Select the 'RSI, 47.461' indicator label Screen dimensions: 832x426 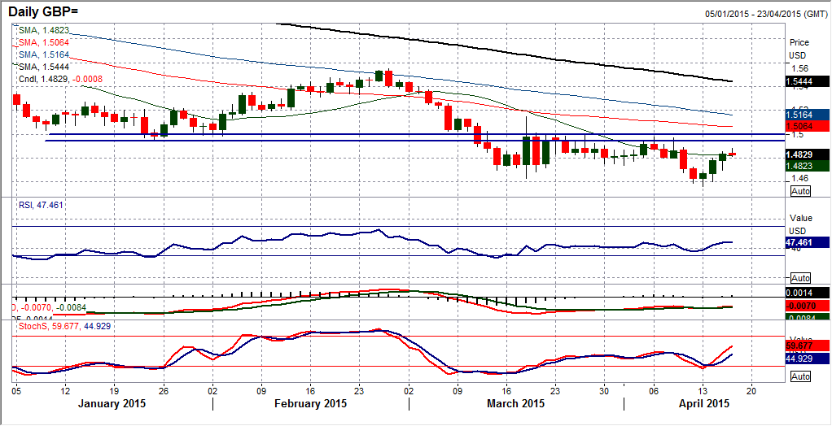[x=41, y=205]
